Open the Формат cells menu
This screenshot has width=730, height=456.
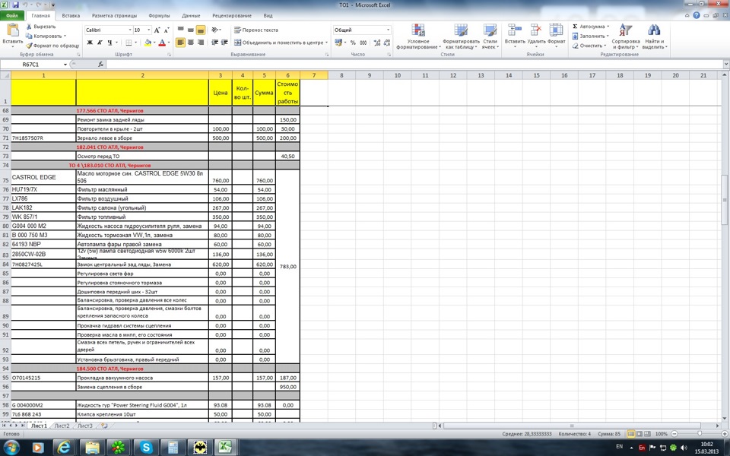click(x=557, y=36)
